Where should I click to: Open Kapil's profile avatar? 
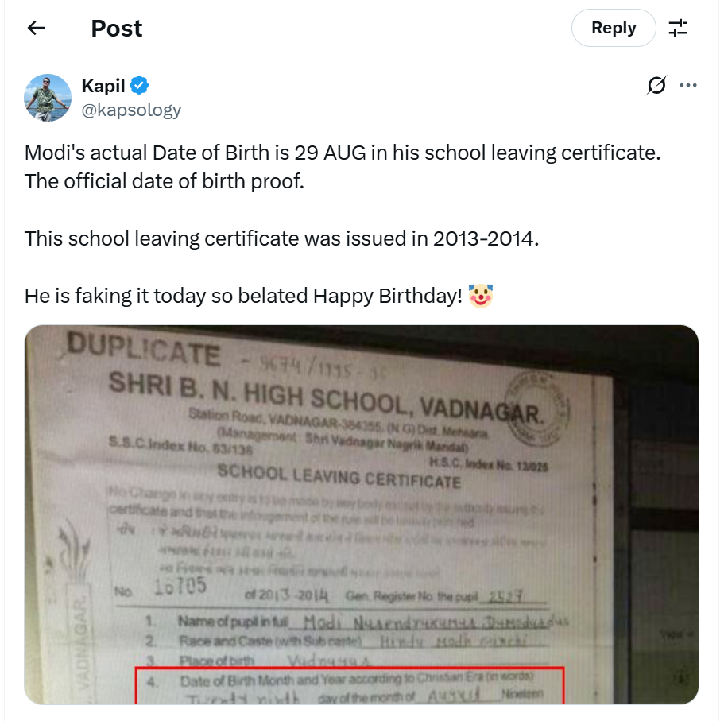click(48, 98)
